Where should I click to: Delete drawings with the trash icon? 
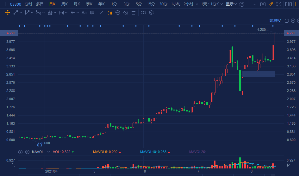pos(134,13)
